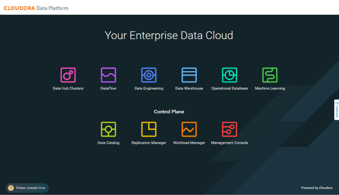Open the Data Catalog icon

(x=108, y=129)
